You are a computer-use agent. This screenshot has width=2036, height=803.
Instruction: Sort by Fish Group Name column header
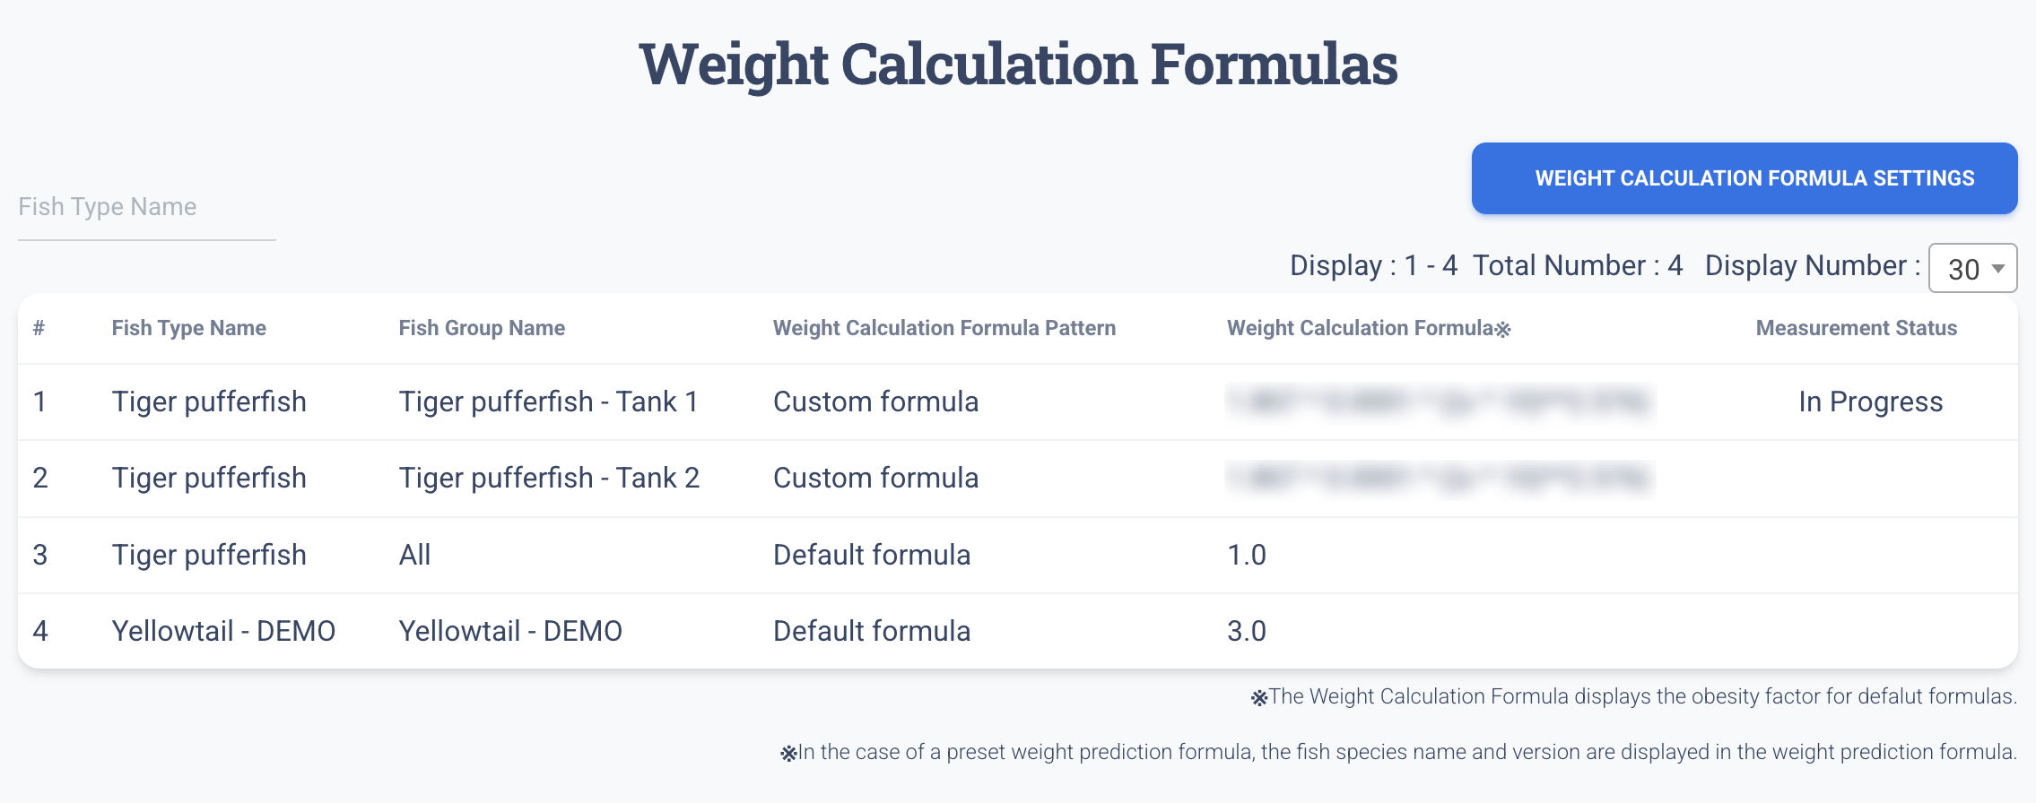pyautogui.click(x=482, y=328)
